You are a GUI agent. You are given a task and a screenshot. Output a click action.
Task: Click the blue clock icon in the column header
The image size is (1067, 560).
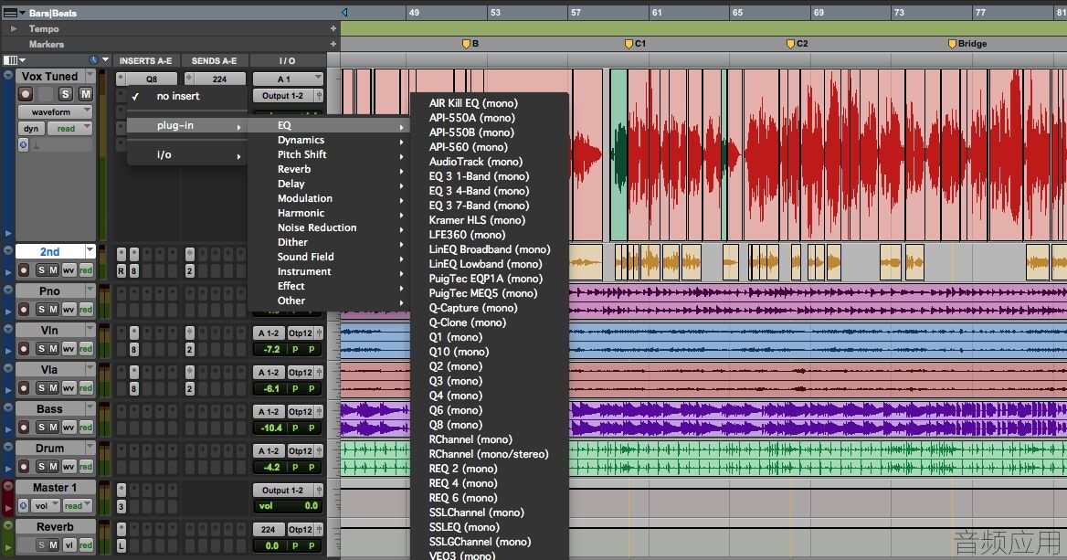[x=94, y=60]
